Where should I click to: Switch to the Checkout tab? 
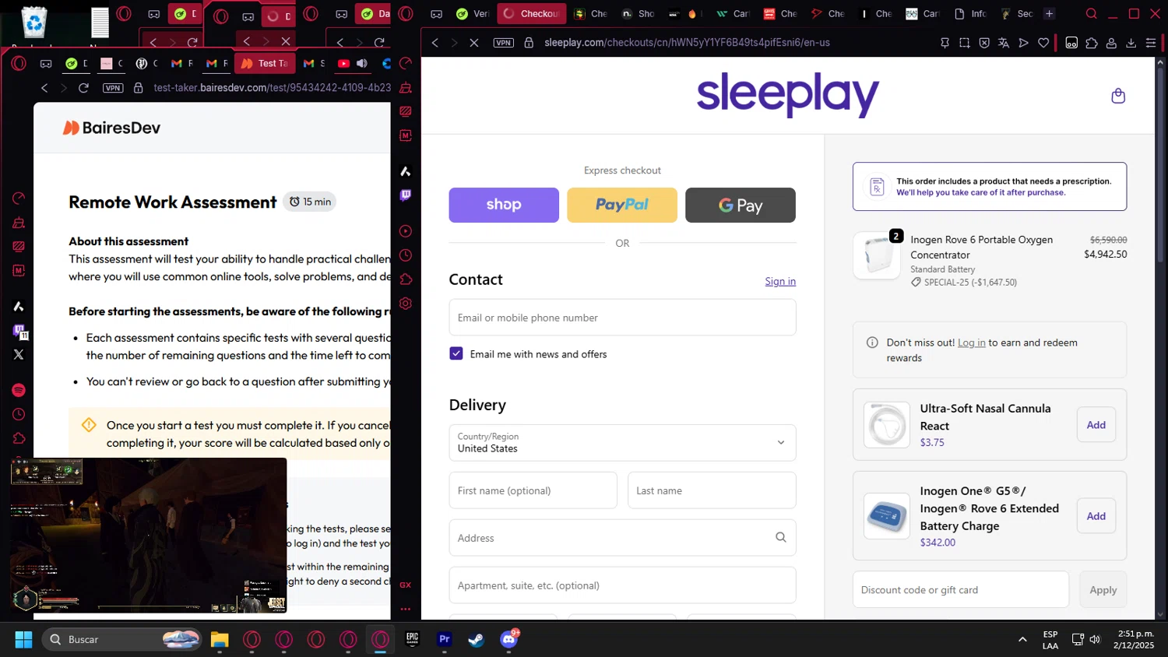point(530,13)
